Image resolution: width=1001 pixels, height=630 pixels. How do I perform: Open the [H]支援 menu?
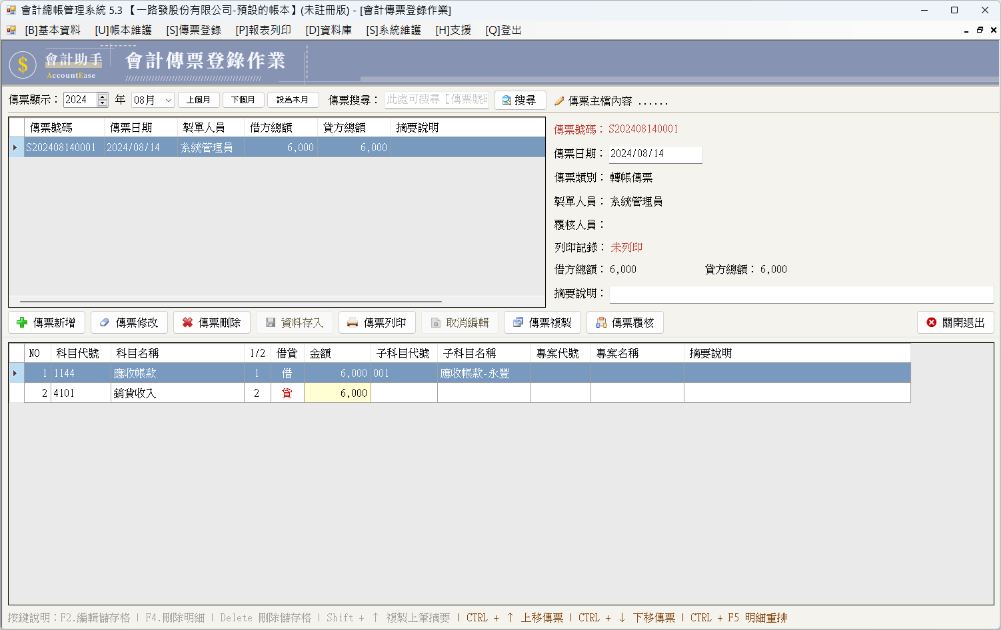click(453, 30)
